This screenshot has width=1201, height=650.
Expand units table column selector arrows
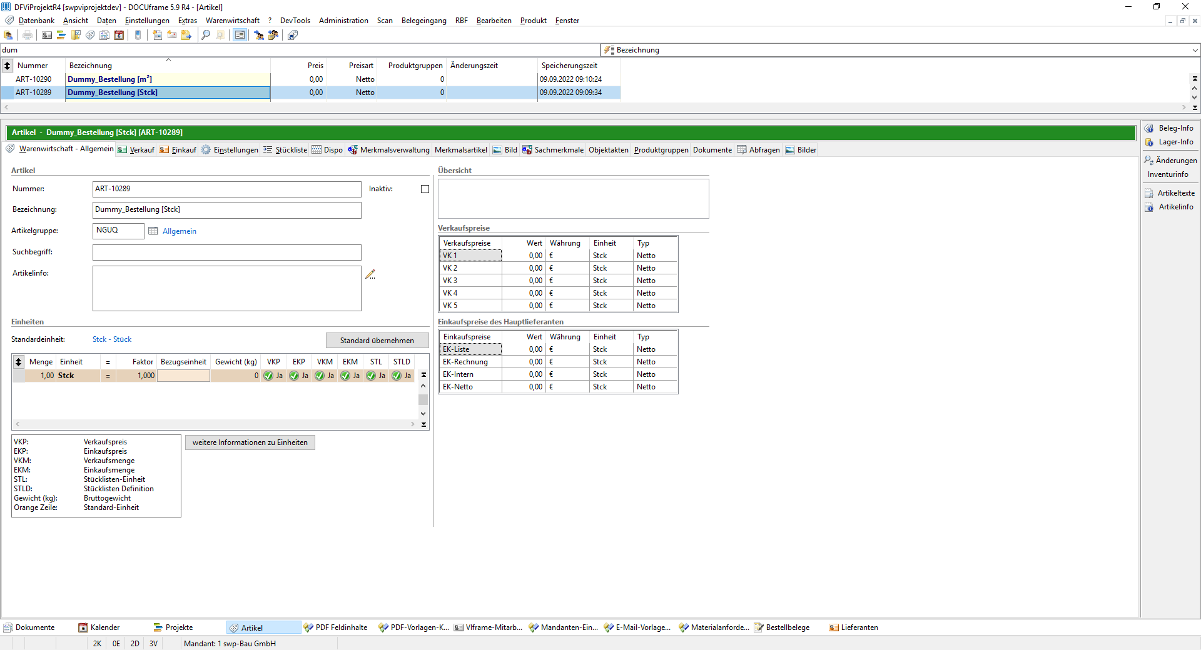click(19, 362)
